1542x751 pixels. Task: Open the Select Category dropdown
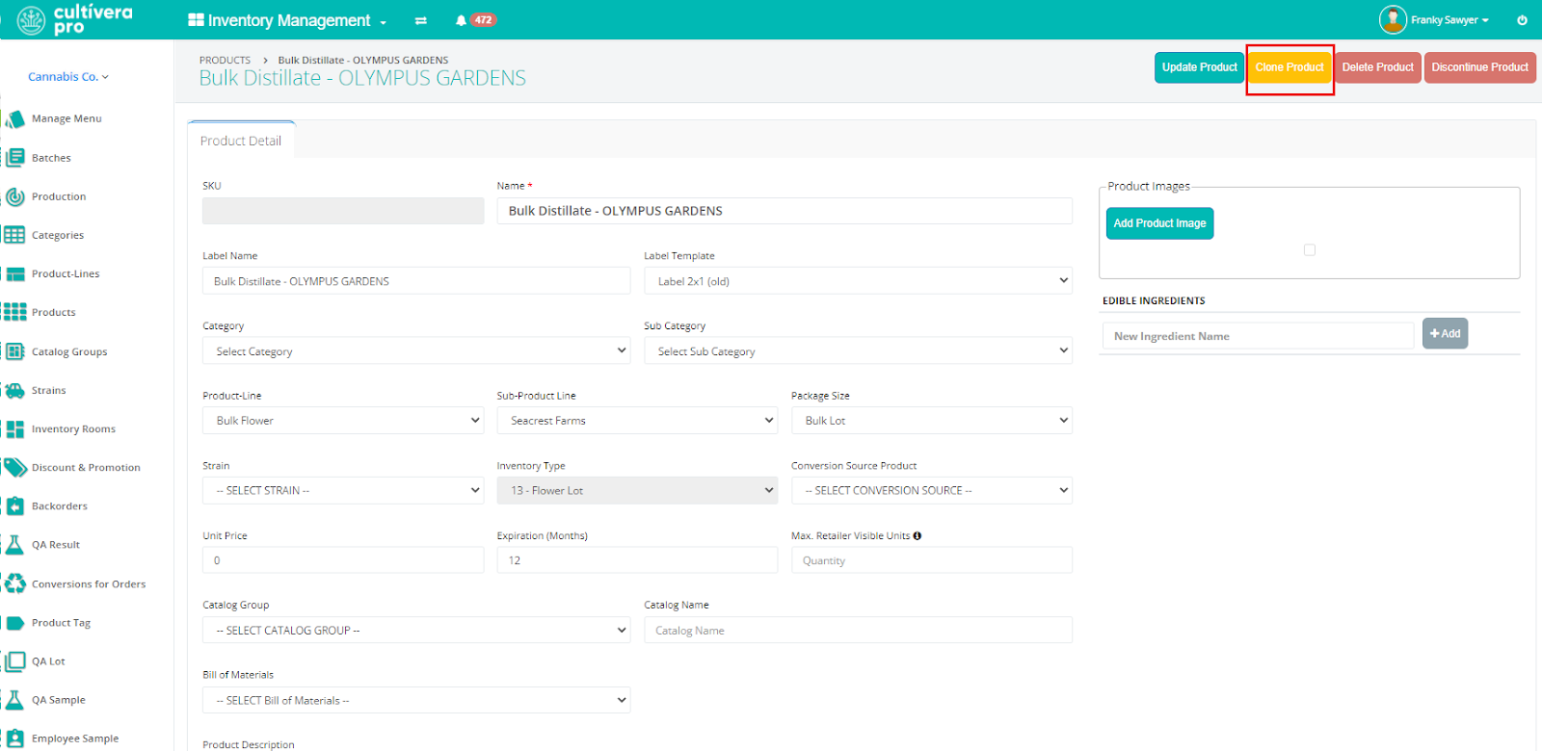coord(416,350)
